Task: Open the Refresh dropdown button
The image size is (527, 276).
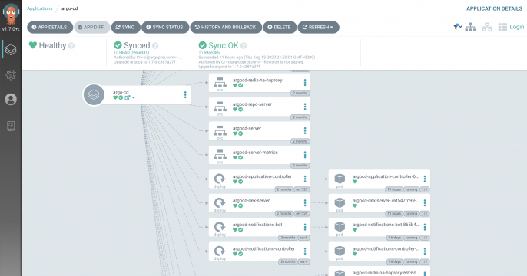Action: tap(318, 27)
